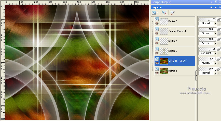221x121 pixels.
Task: Select the Raster 3 layer name
Action: click(x=173, y=21)
